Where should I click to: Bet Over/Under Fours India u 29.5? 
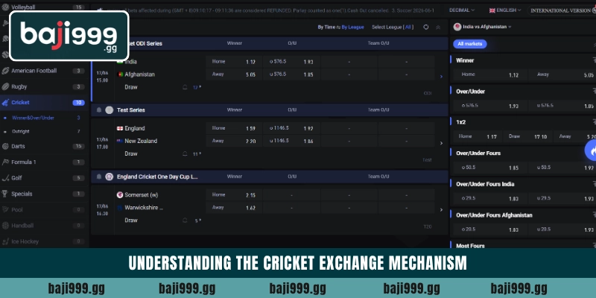tap(561, 198)
